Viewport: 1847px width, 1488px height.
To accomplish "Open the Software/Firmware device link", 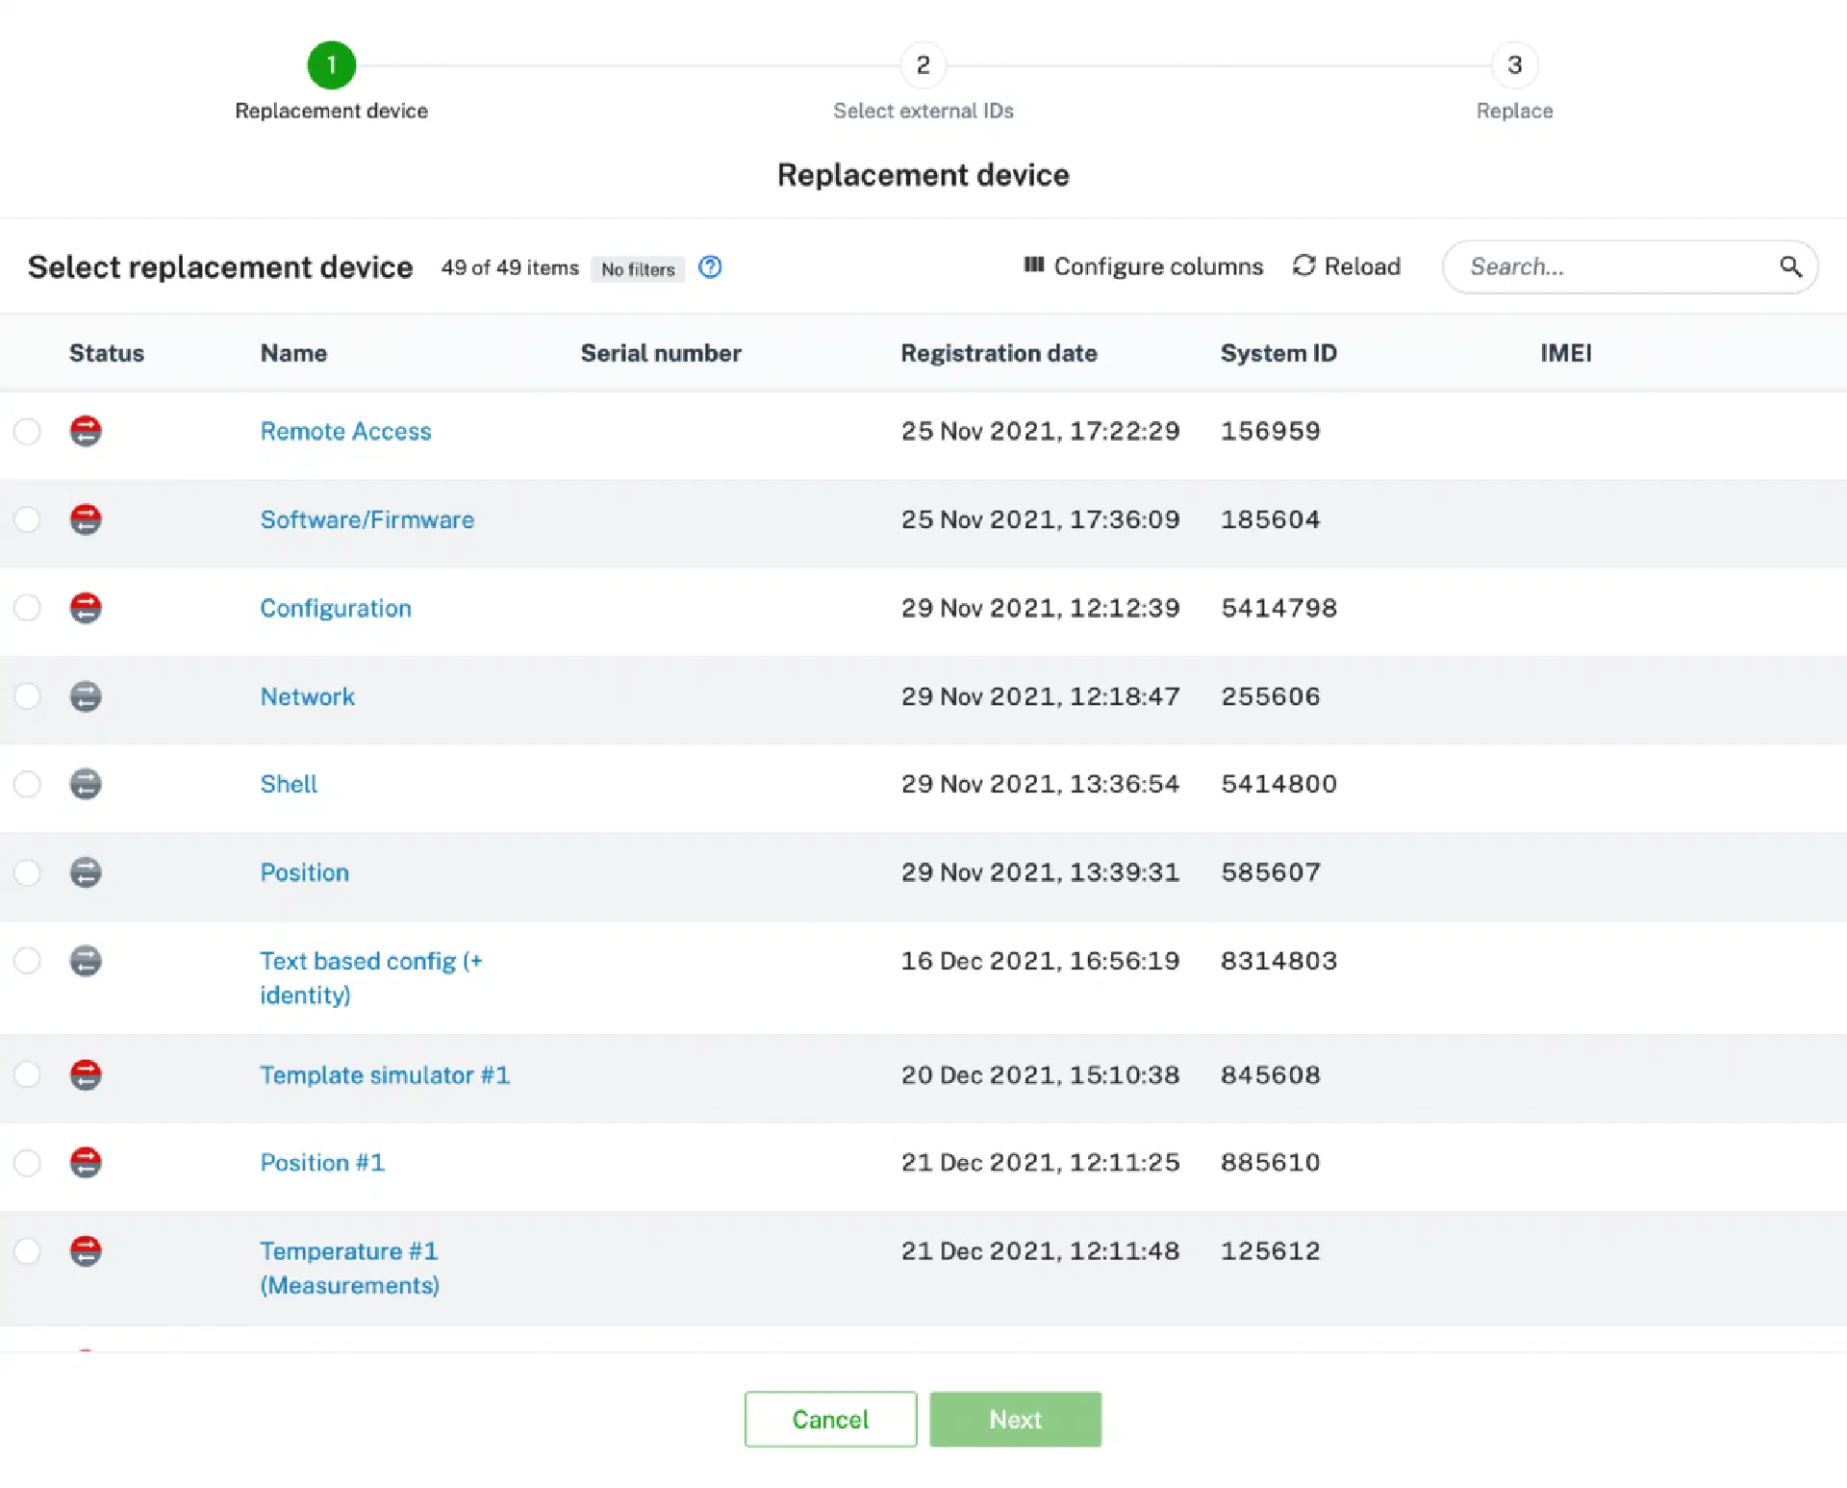I will pyautogui.click(x=367, y=519).
